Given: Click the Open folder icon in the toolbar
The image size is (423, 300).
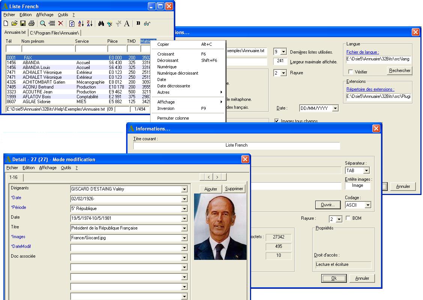Looking at the screenshot, I should [x=14, y=24].
